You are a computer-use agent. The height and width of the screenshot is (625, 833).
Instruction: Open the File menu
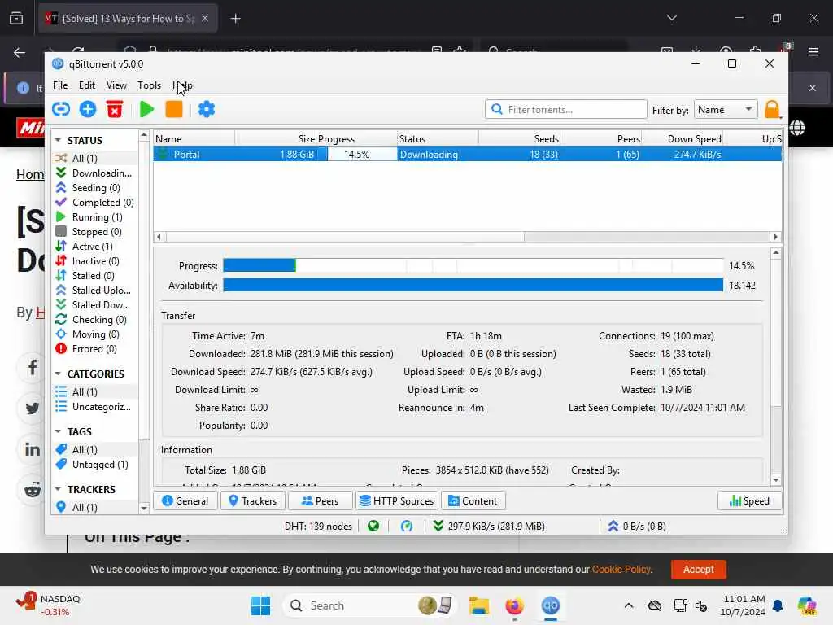(x=60, y=85)
